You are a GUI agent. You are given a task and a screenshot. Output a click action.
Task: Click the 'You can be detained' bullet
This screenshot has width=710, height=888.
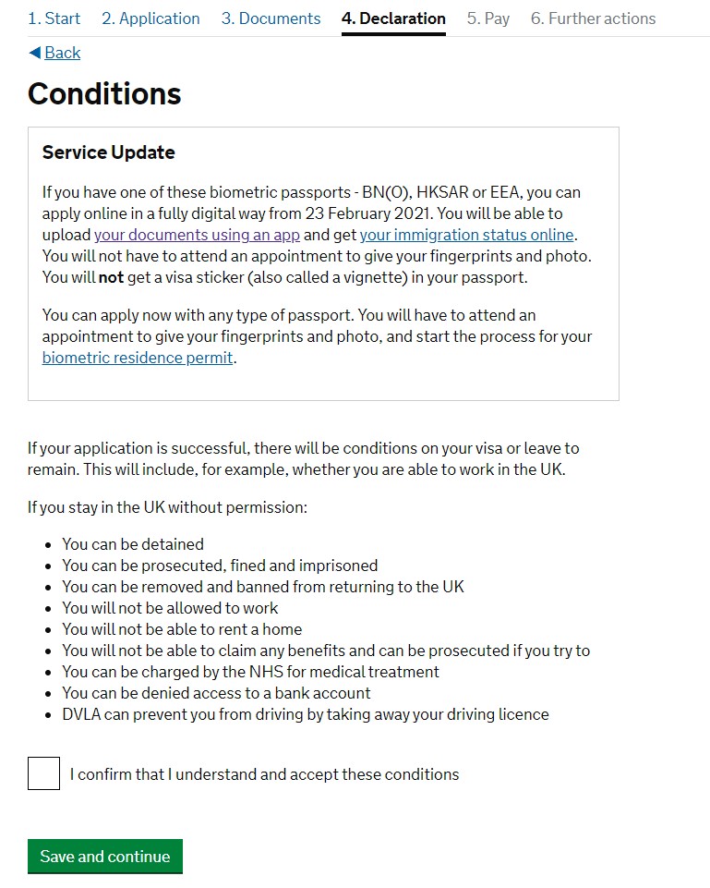133,544
